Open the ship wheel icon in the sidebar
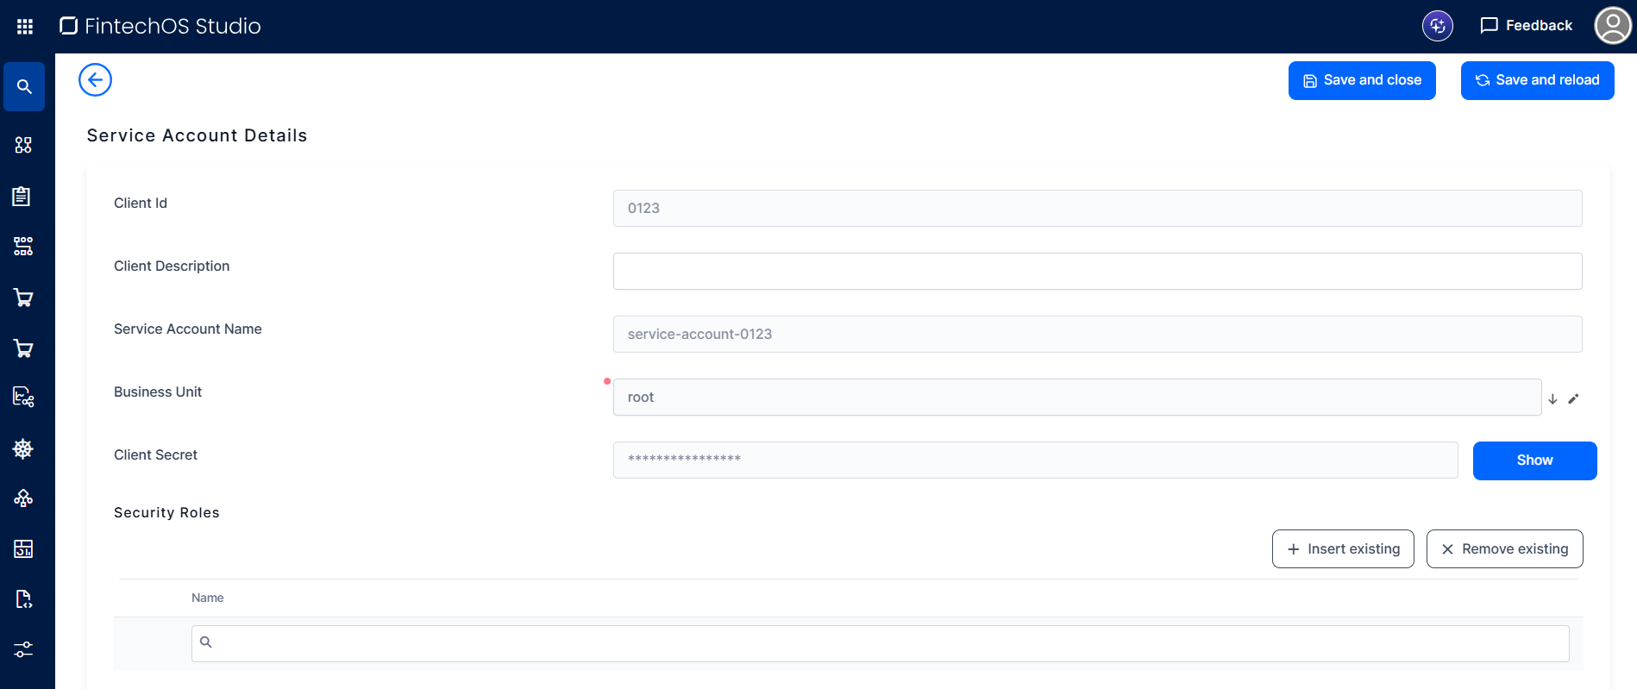1637x689 pixels. 23,448
